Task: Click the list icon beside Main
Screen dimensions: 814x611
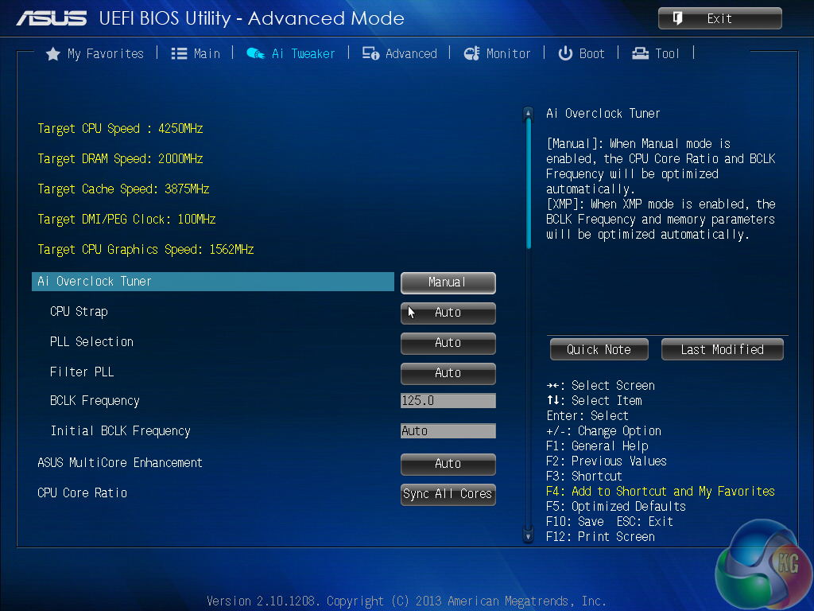Action: 179,53
